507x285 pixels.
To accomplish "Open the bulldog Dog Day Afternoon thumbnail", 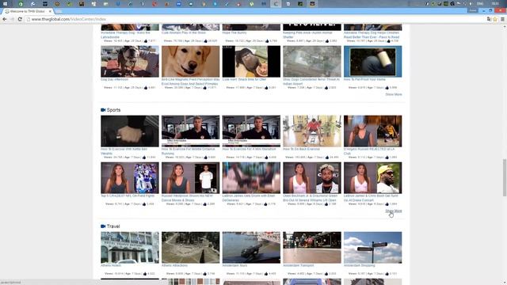I will [130, 62].
